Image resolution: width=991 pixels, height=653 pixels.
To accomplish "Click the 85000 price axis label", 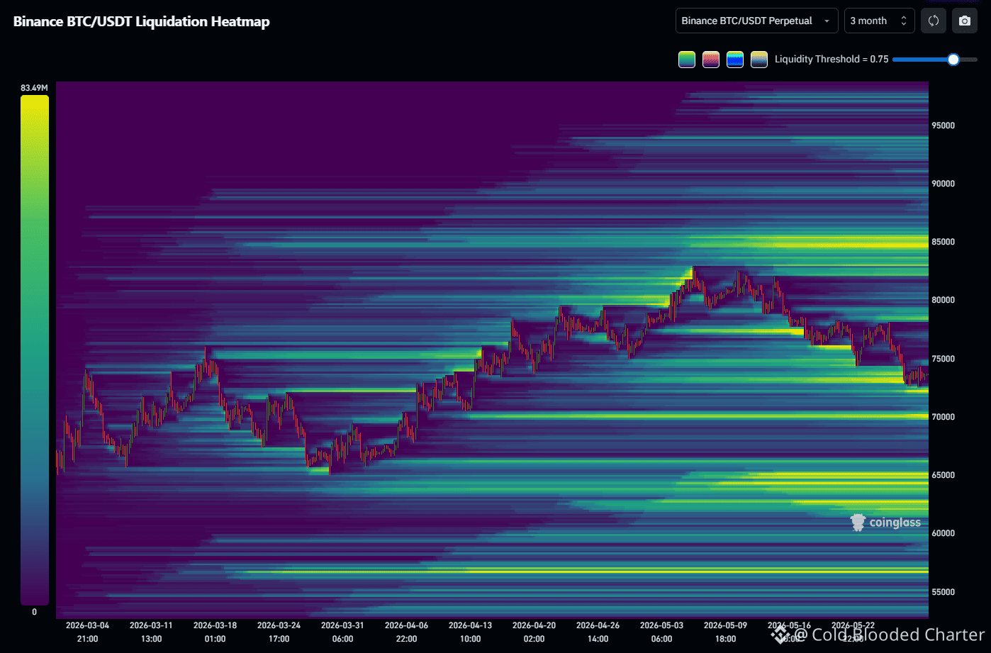I will tap(944, 242).
